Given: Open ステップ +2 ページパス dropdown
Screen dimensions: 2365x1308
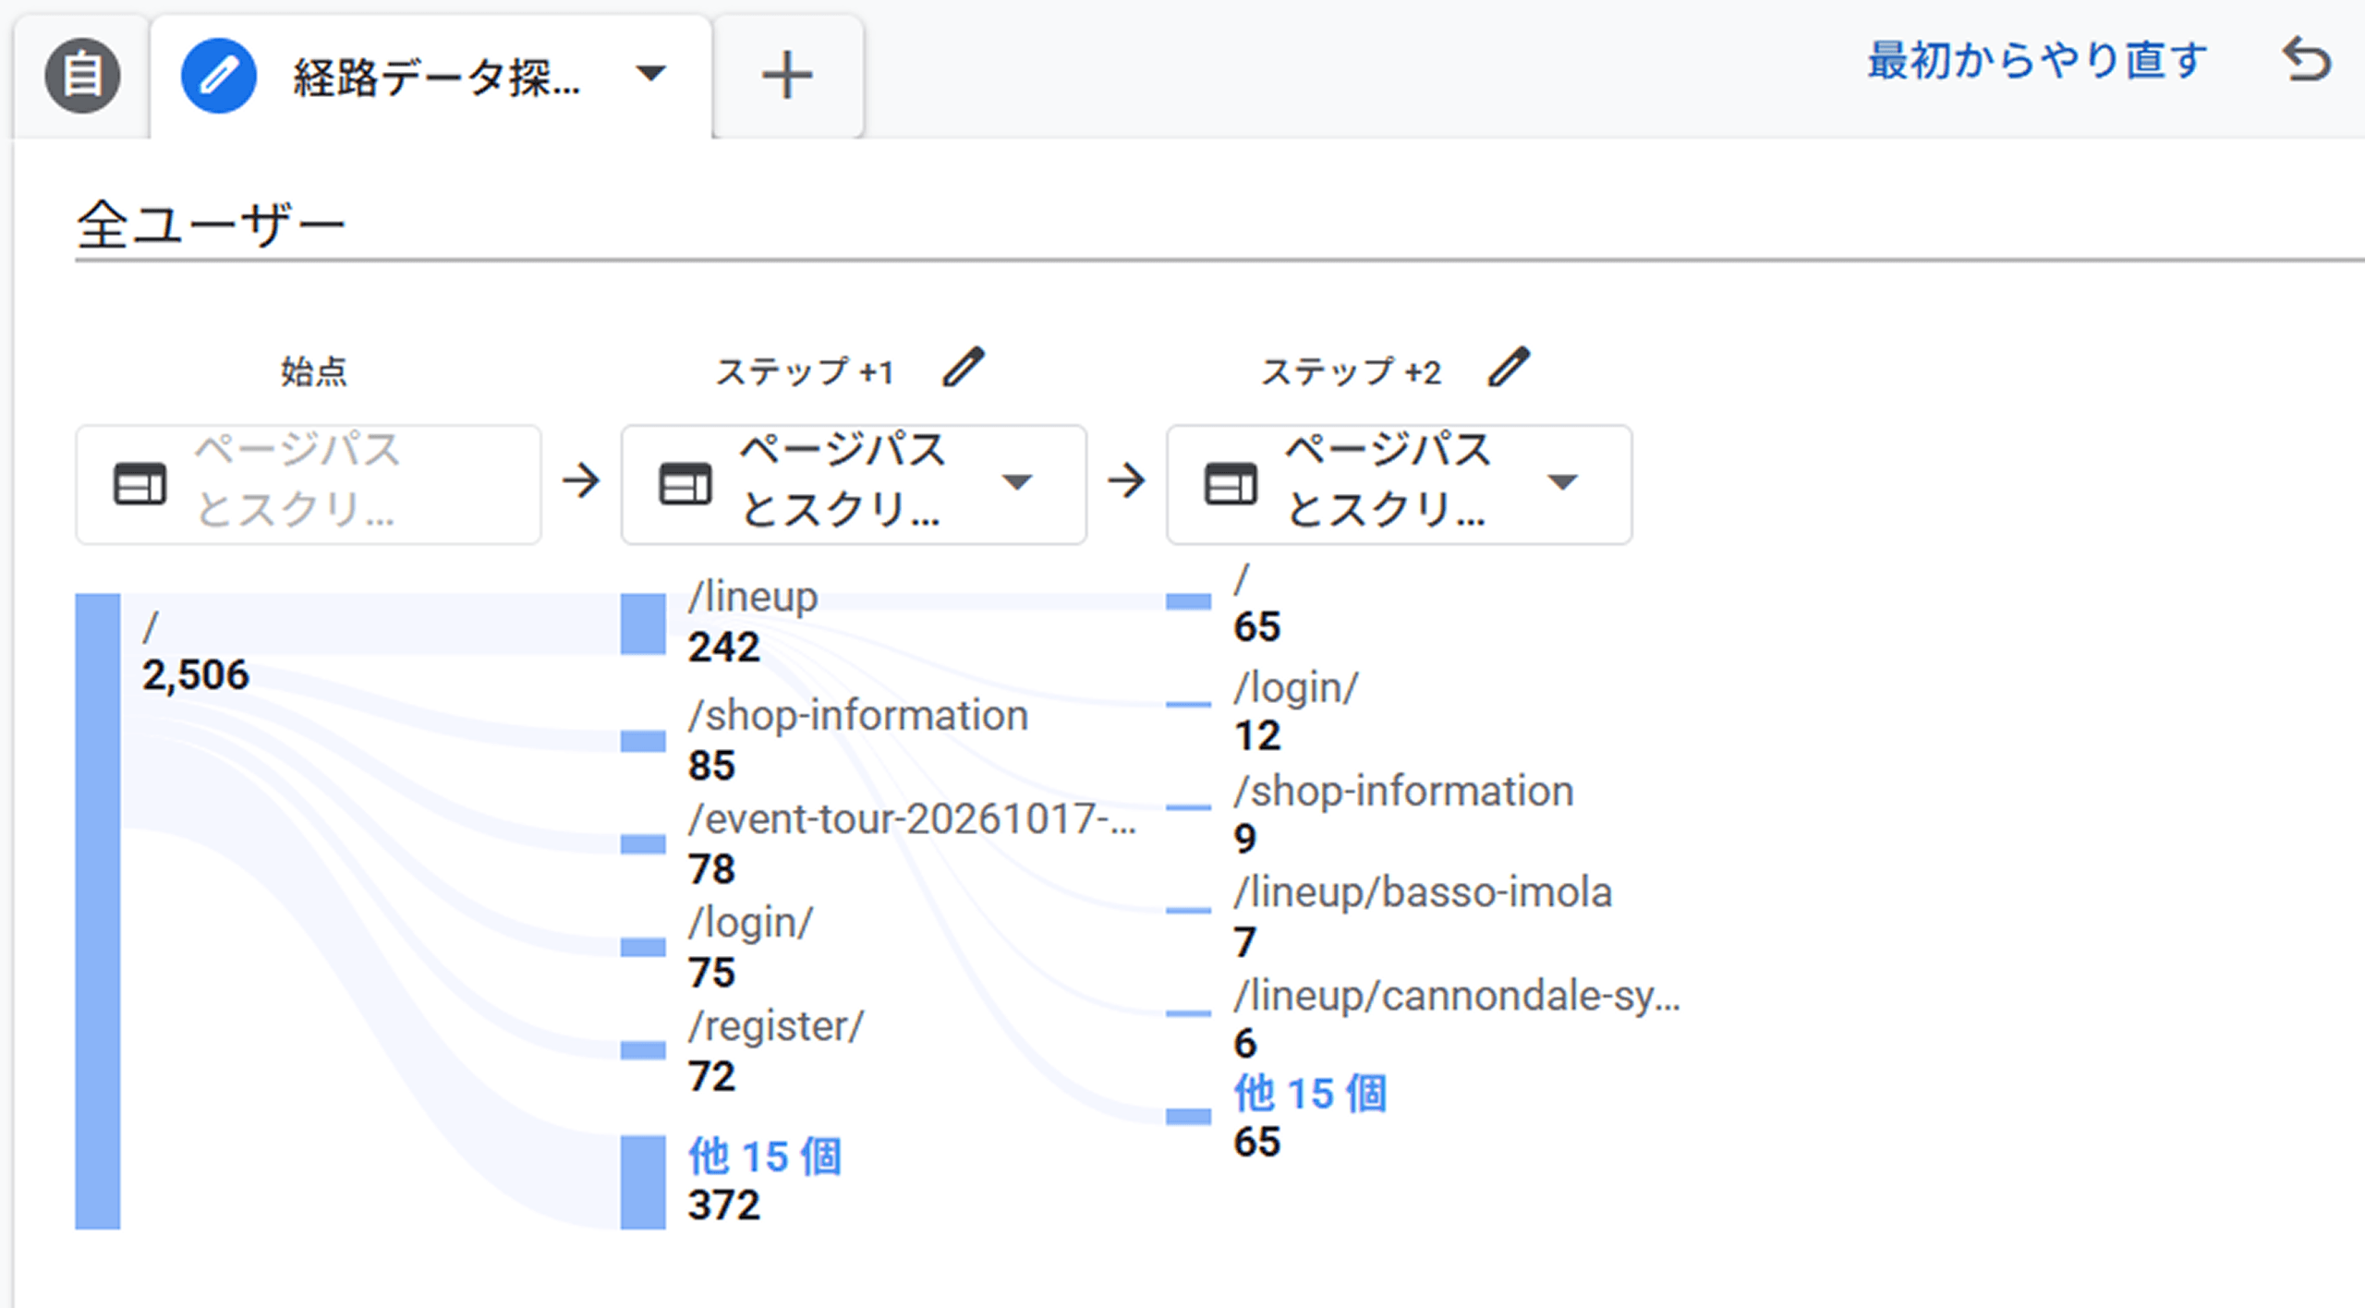Looking at the screenshot, I should (1399, 484).
